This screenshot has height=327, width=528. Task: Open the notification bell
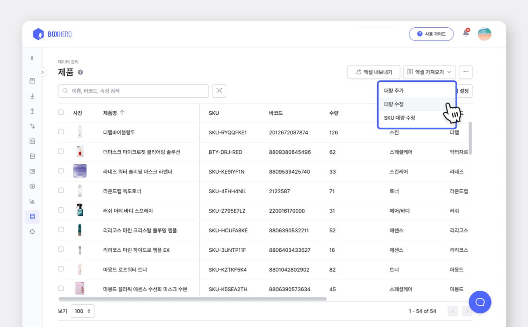tap(466, 33)
